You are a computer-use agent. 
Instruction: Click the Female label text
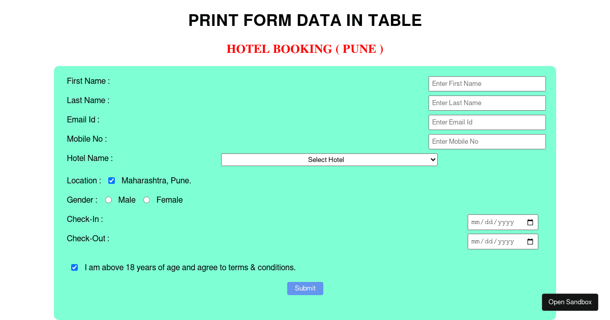[x=170, y=200]
